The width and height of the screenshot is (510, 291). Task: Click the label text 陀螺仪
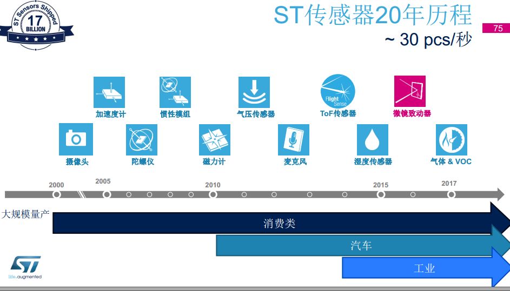pyautogui.click(x=143, y=161)
